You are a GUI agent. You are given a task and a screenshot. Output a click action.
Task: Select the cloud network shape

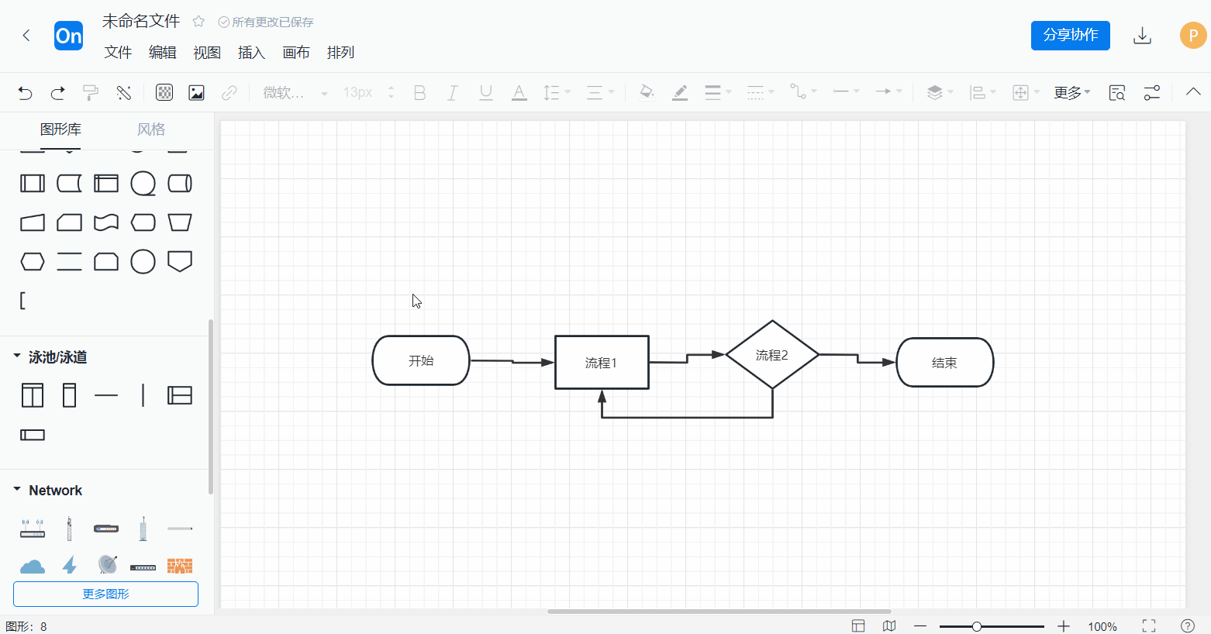pyautogui.click(x=33, y=566)
